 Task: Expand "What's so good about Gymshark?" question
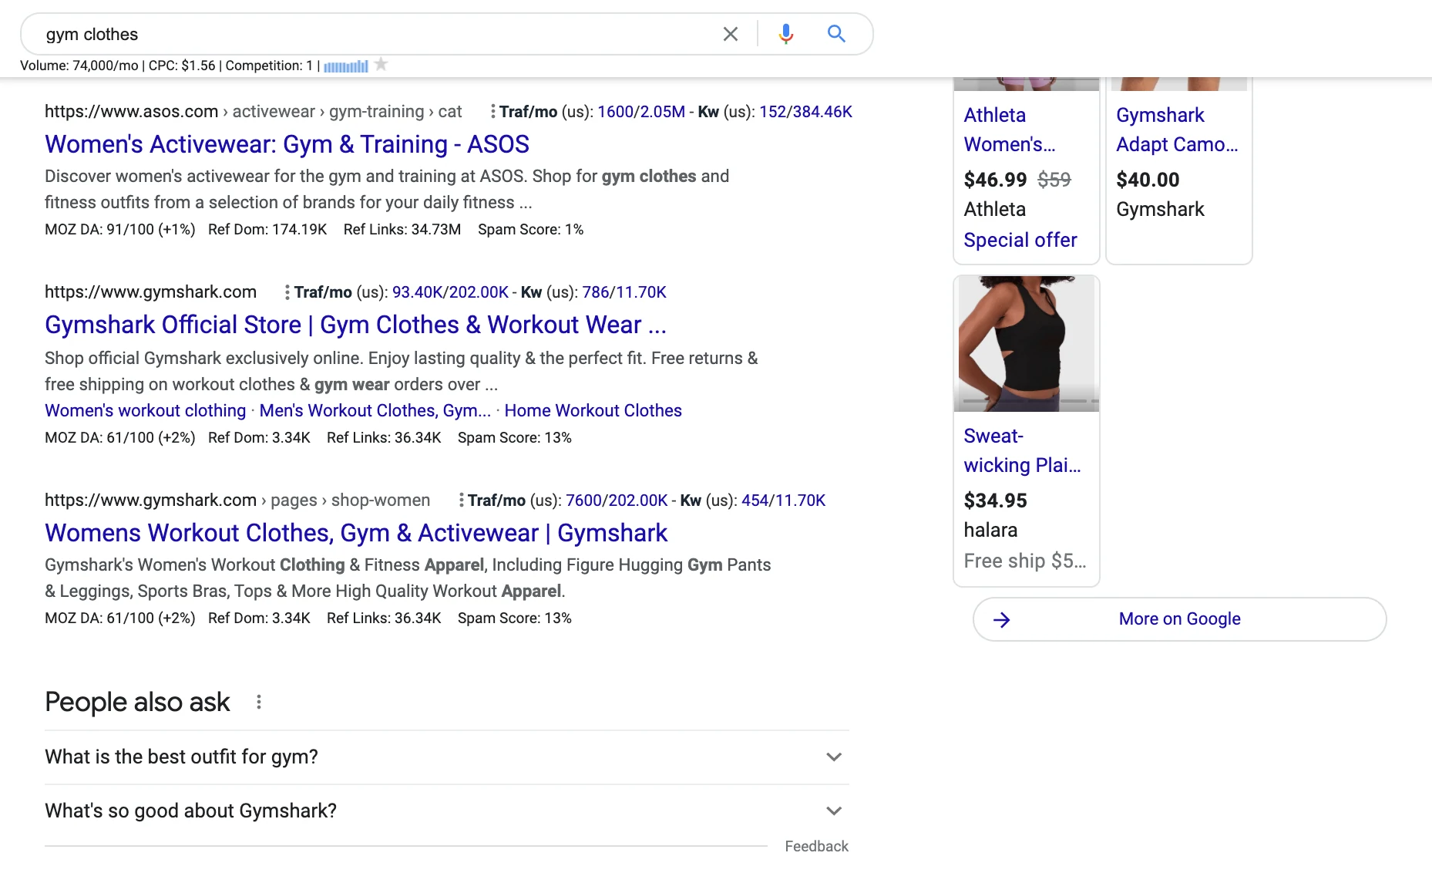click(833, 811)
